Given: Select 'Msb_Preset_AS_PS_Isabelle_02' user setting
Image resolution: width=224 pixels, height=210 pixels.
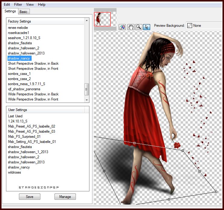Looking at the screenshot, I should click(x=31, y=126).
